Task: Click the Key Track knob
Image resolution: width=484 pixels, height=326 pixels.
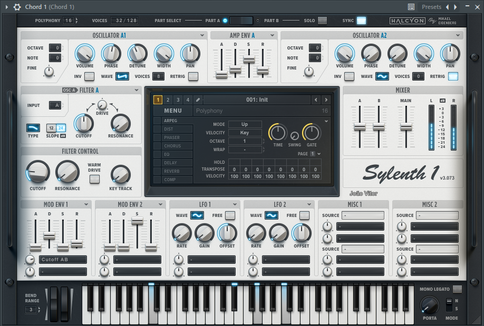Action: (121, 175)
